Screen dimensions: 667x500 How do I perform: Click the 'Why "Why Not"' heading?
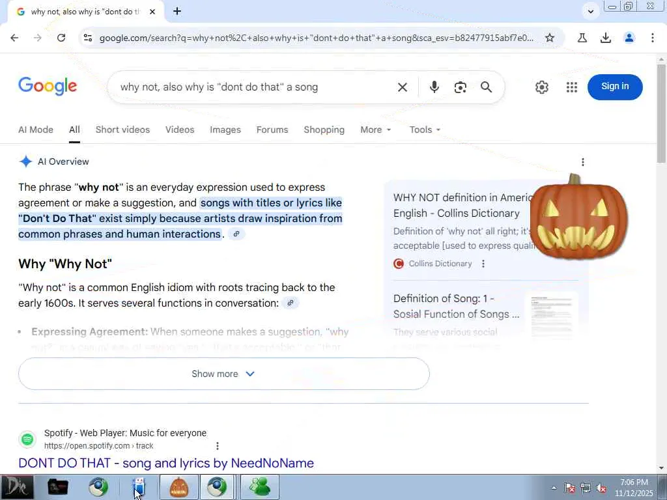point(65,264)
